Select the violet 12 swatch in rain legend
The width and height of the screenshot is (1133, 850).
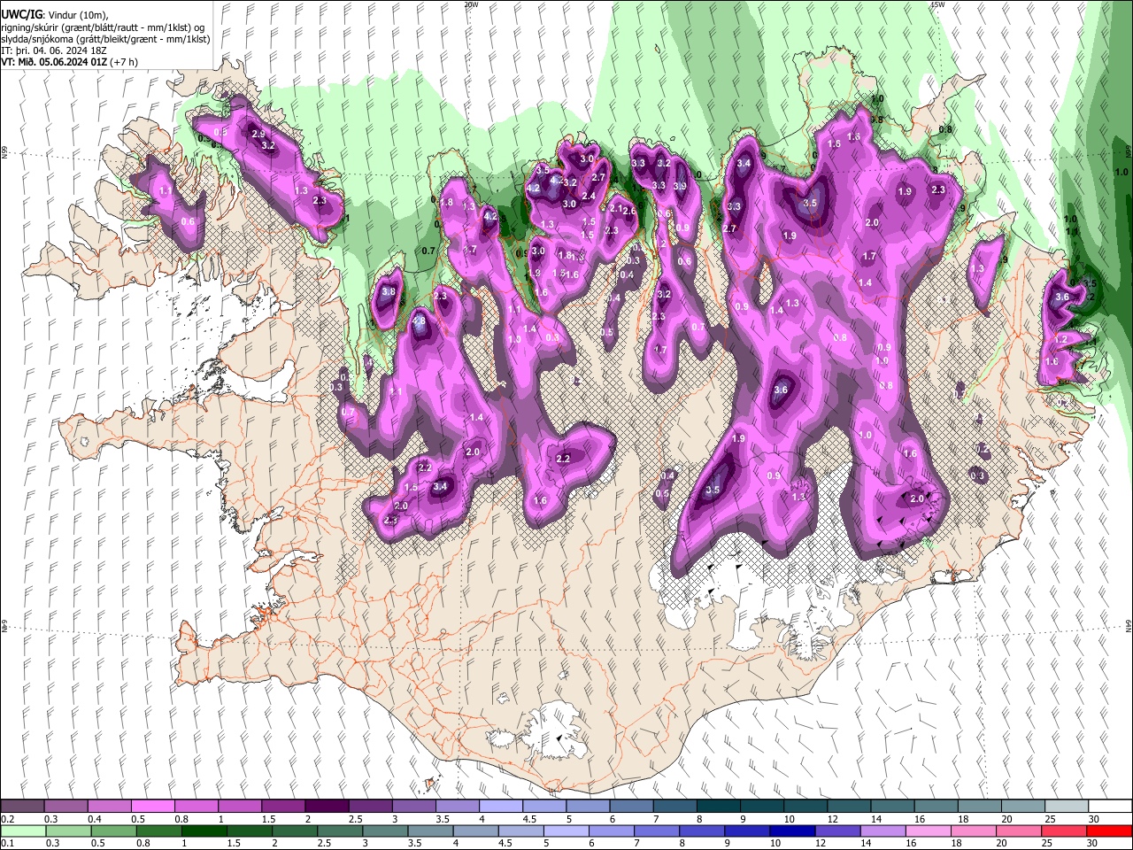(837, 831)
